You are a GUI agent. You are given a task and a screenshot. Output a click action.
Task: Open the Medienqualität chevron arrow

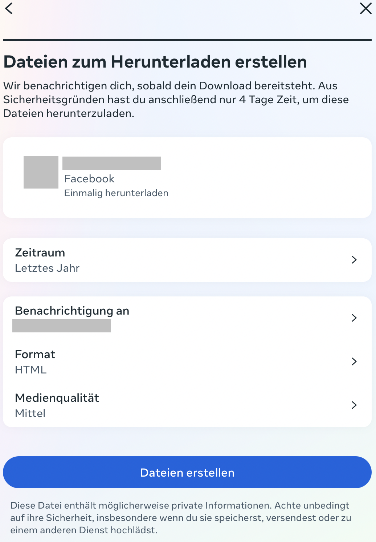tap(354, 405)
